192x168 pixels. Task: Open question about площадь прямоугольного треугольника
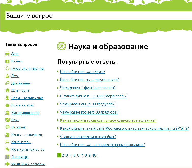[x=108, y=120]
